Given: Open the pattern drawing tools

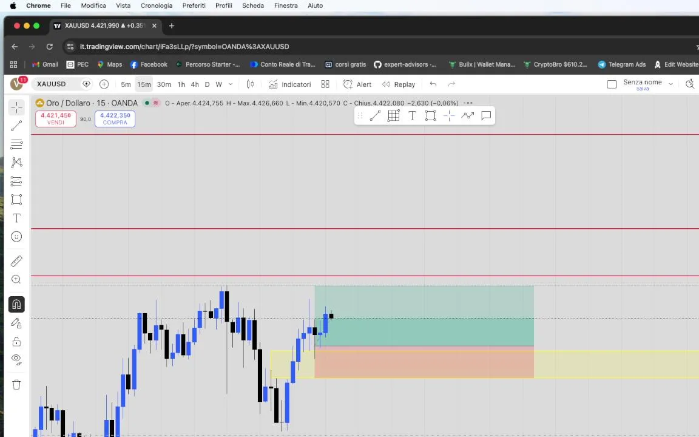Looking at the screenshot, I should click(x=16, y=162).
